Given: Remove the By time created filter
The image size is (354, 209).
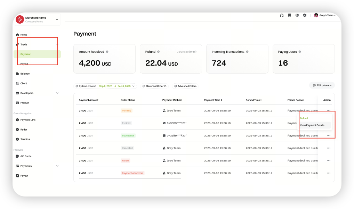Looking at the screenshot, I should (77, 86).
